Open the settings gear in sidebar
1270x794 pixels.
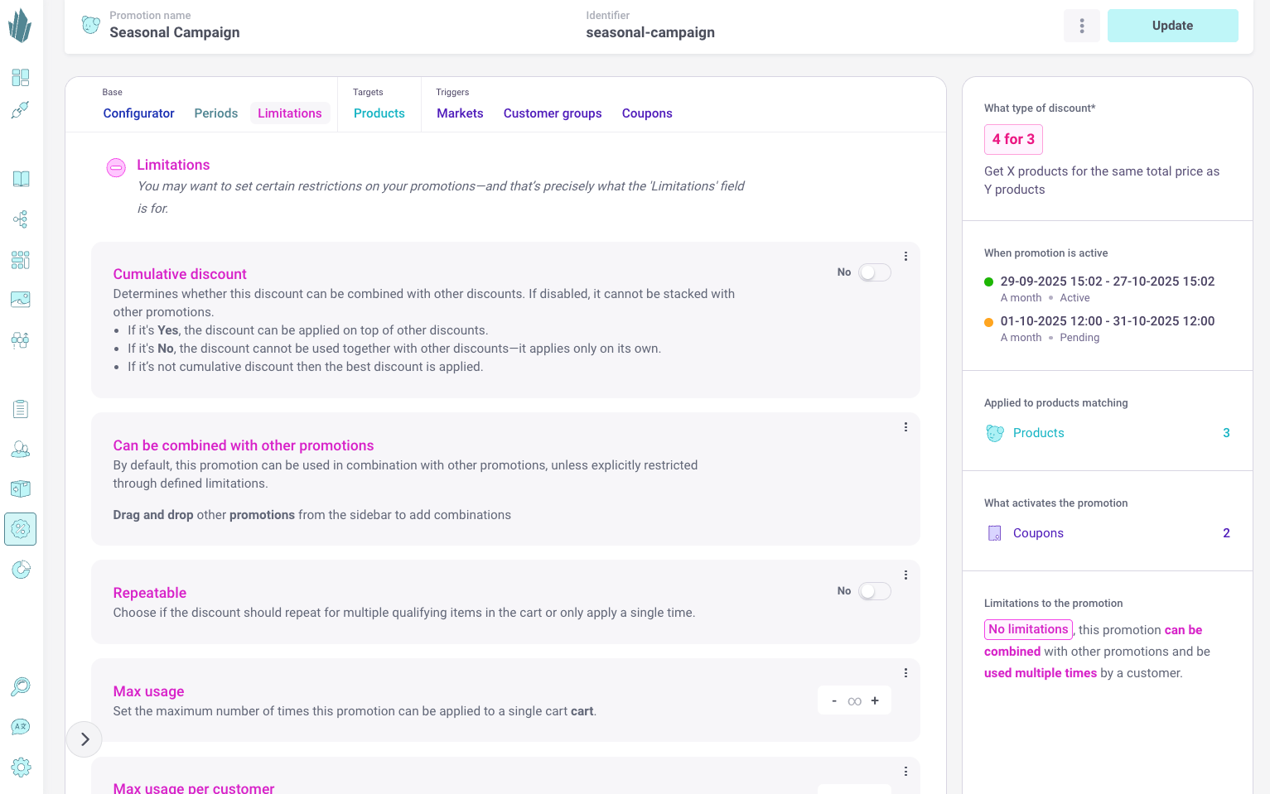(x=21, y=767)
